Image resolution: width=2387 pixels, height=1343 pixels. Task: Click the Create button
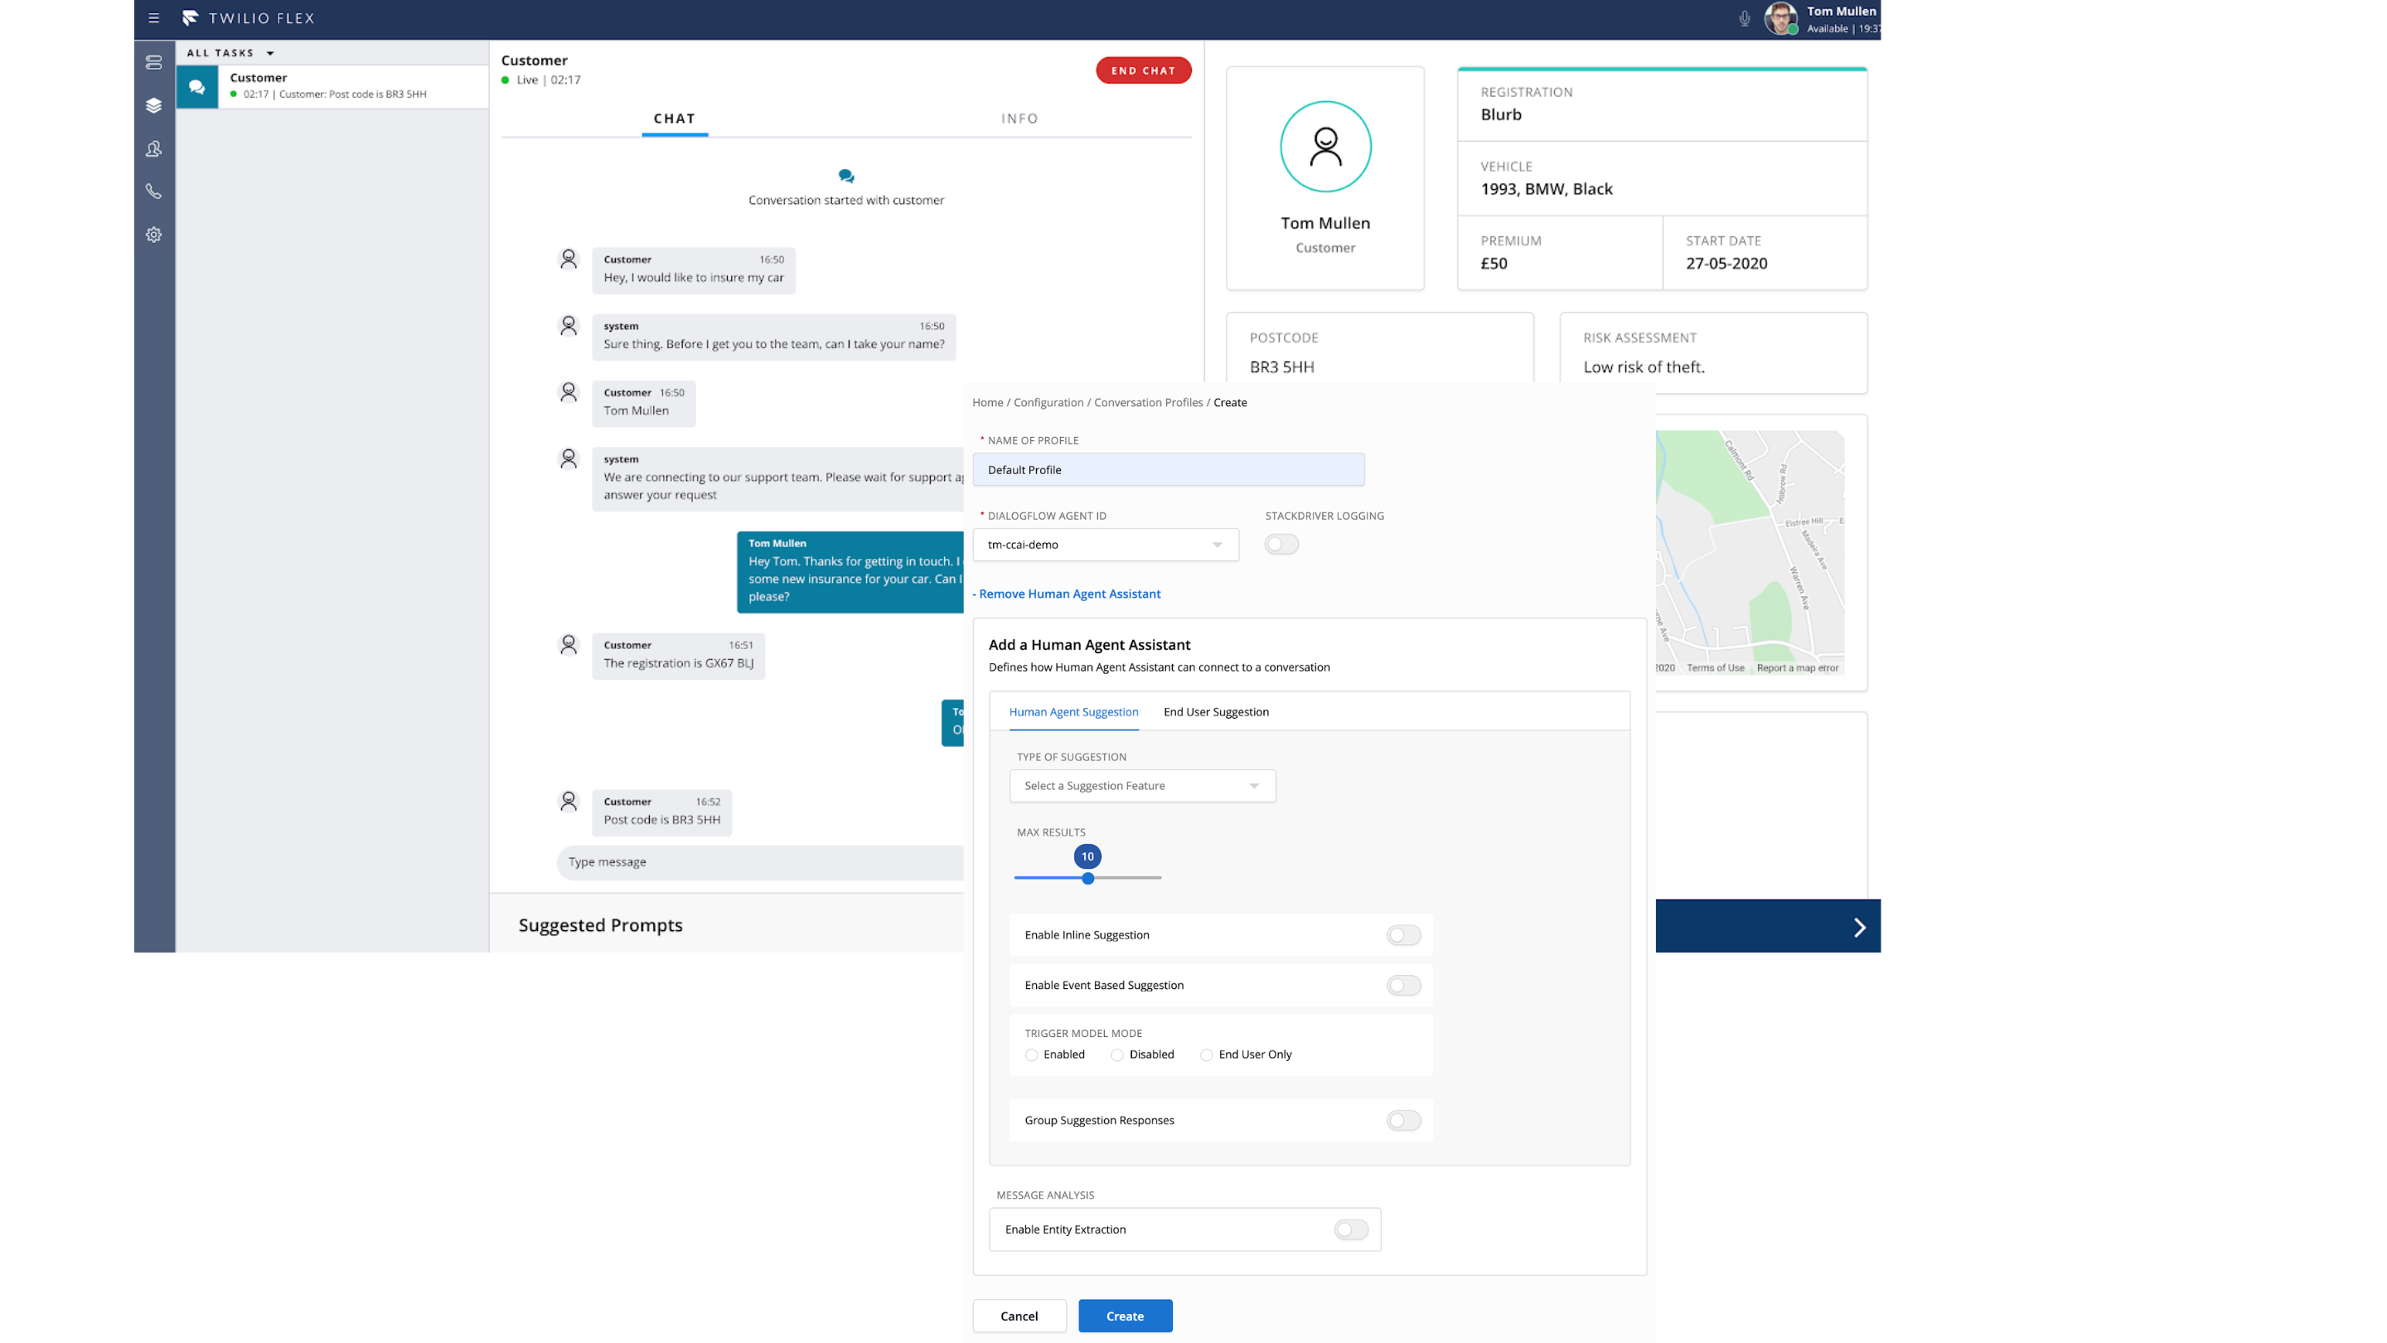point(1125,1316)
